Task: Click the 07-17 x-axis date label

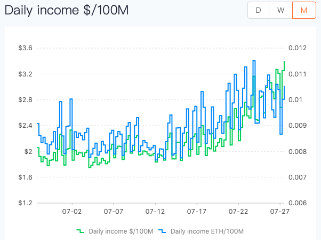Action: [x=197, y=212]
